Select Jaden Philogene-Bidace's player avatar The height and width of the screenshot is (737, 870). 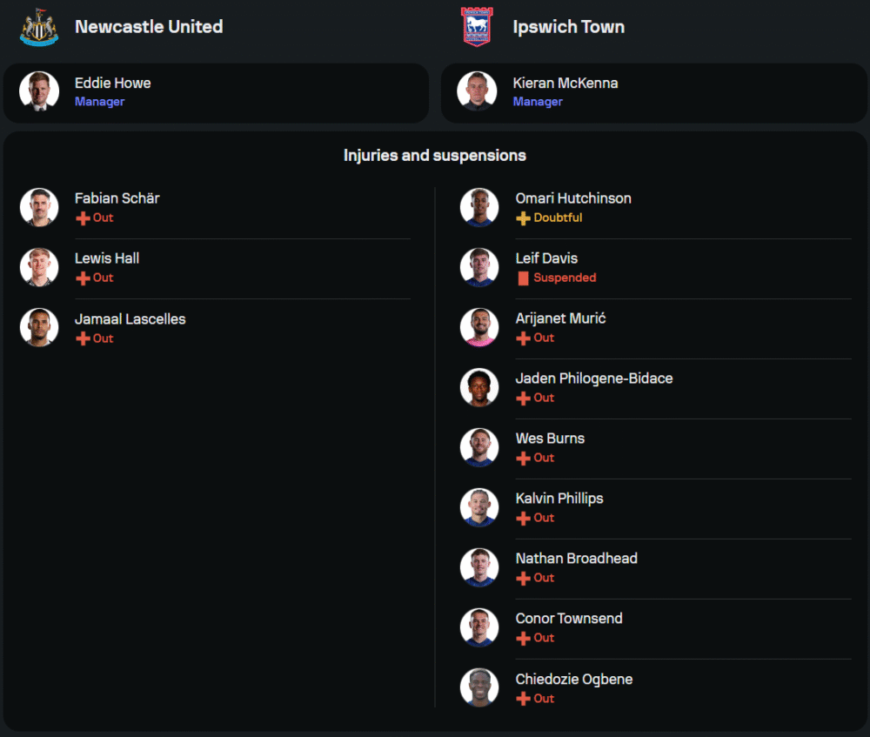(479, 387)
